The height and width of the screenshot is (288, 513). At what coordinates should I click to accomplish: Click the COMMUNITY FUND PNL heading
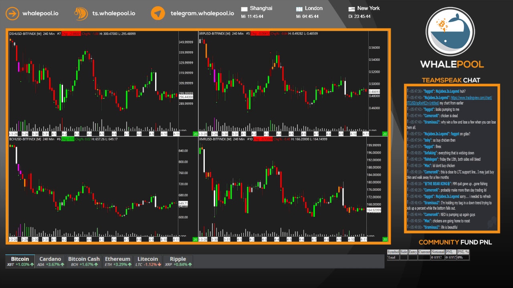click(455, 242)
